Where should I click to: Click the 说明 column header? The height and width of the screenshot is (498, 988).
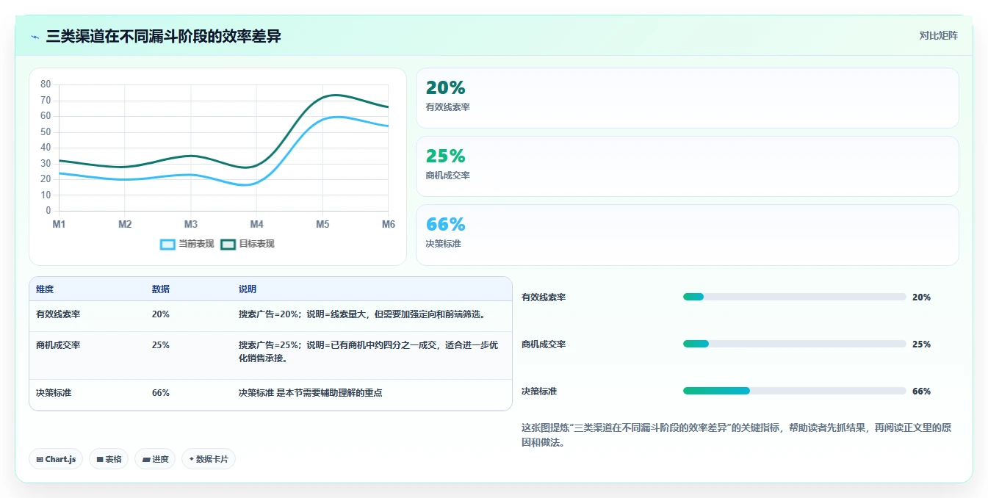click(248, 289)
